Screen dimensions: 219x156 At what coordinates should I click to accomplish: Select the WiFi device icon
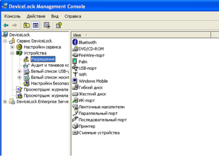75,75
